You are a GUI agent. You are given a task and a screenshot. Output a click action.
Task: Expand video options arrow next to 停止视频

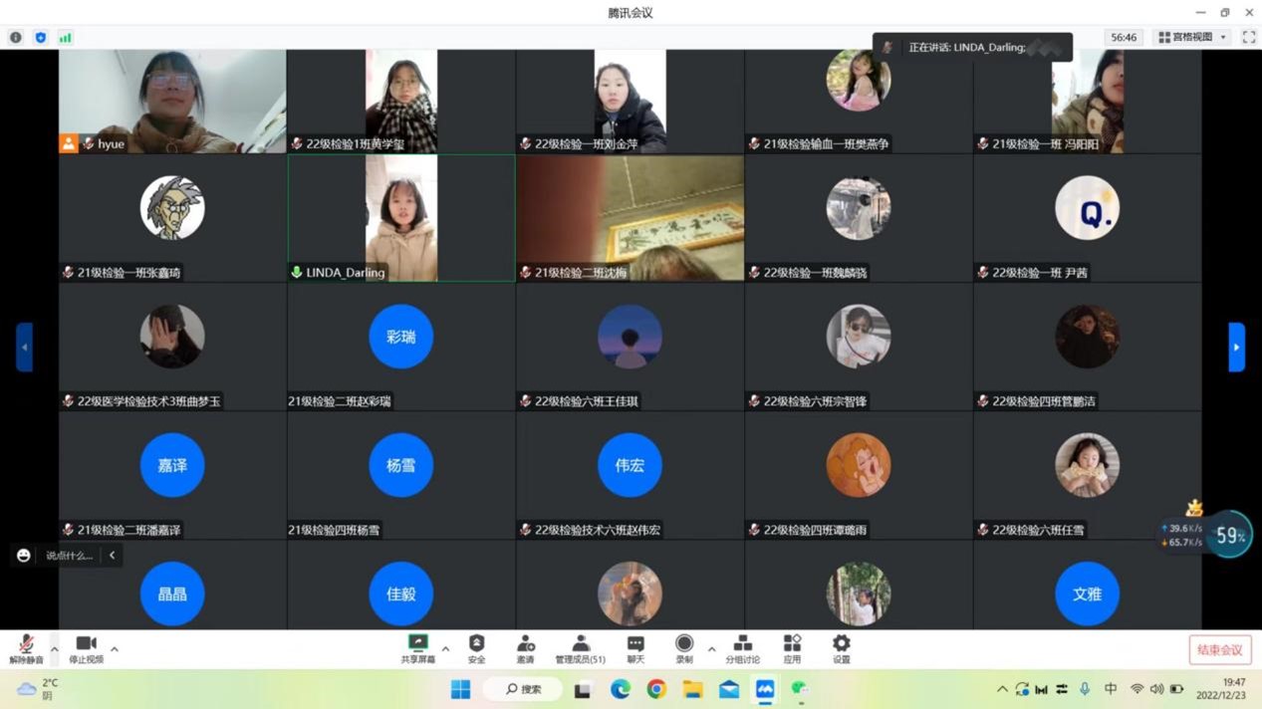coord(115,649)
